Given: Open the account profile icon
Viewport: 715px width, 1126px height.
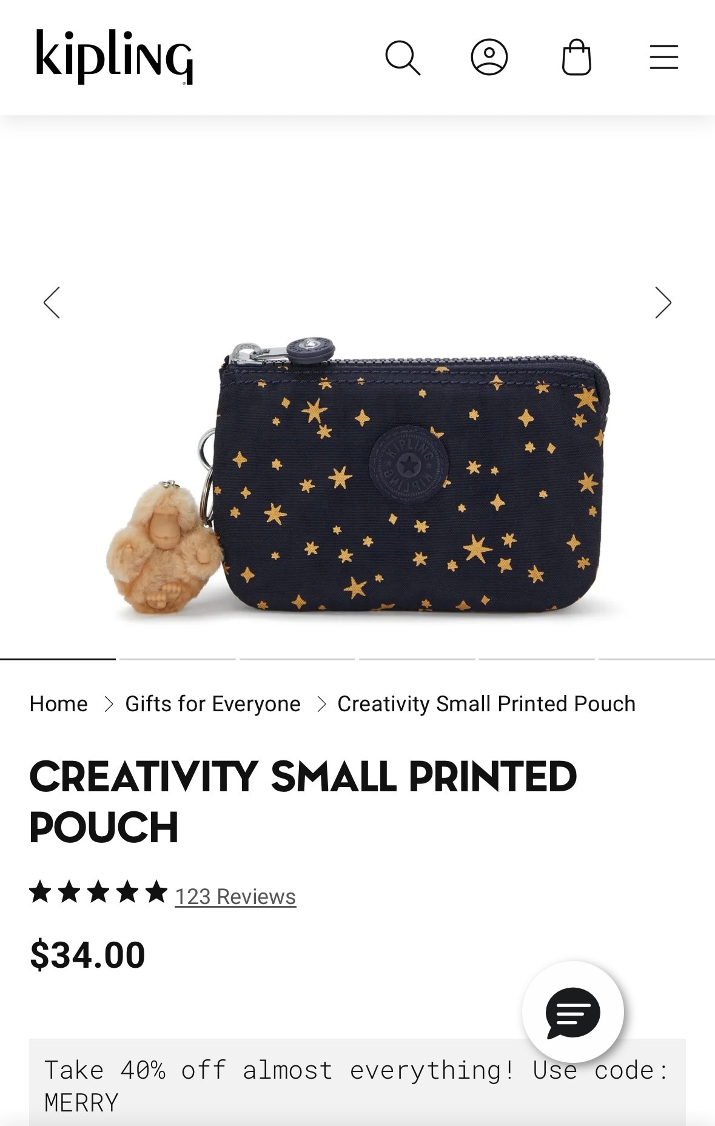Looking at the screenshot, I should (489, 58).
